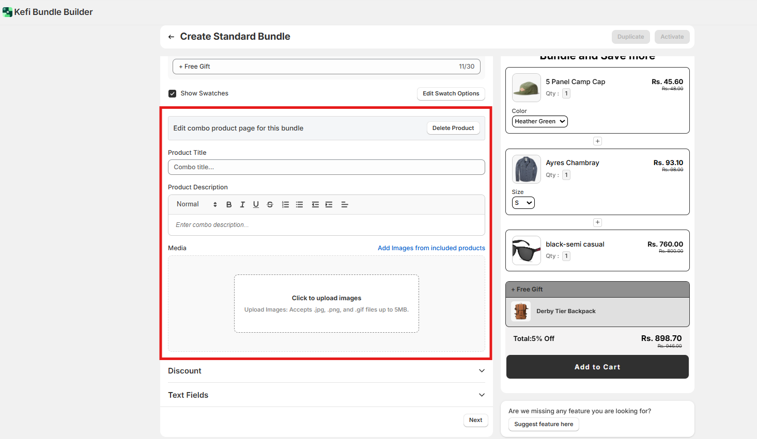Decrease indent in description editor
The height and width of the screenshot is (439, 757).
[315, 205]
